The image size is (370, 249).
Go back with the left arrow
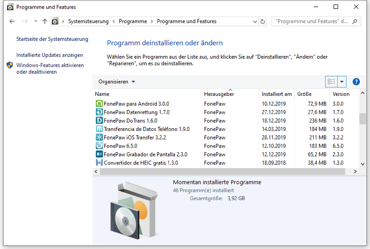[12, 21]
